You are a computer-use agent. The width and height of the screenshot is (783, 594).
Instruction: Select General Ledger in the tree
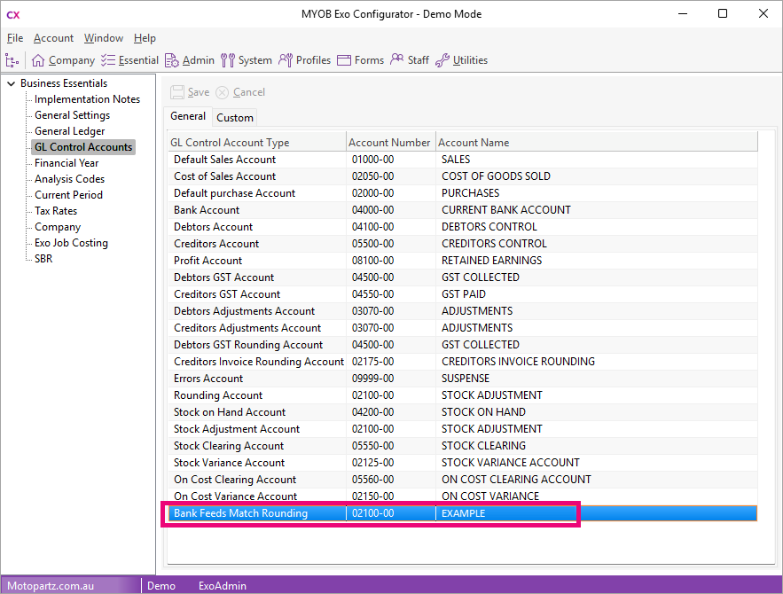point(70,131)
